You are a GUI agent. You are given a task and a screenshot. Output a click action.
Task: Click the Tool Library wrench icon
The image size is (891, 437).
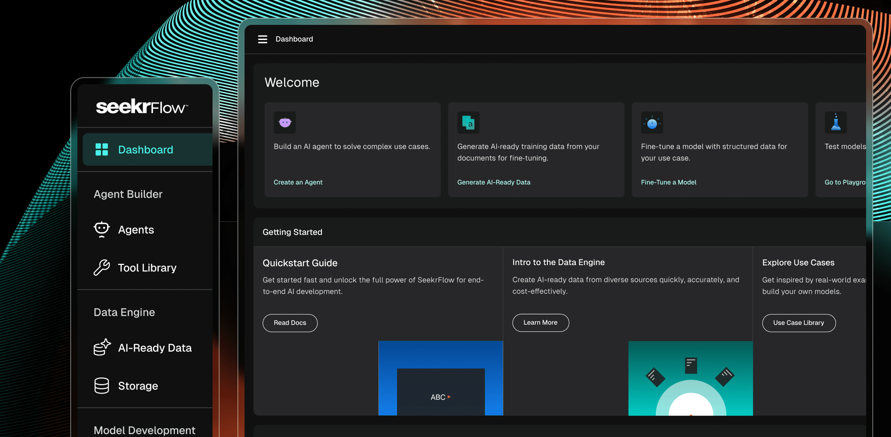point(102,268)
